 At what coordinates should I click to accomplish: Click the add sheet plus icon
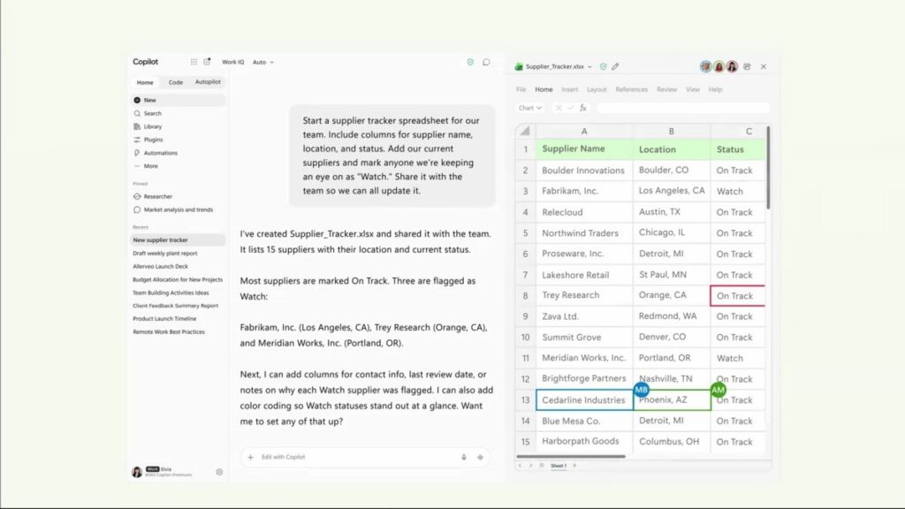point(574,465)
